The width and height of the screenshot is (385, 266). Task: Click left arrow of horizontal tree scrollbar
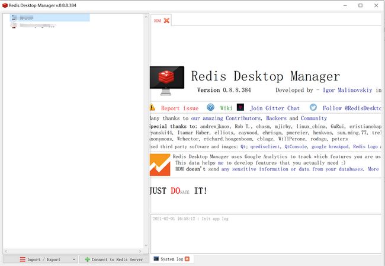click(x=6, y=251)
